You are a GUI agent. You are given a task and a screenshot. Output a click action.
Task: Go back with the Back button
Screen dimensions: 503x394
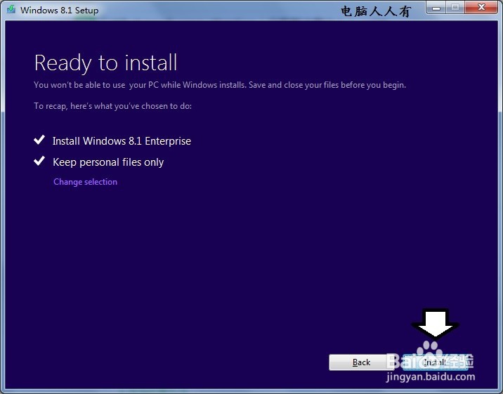362,362
